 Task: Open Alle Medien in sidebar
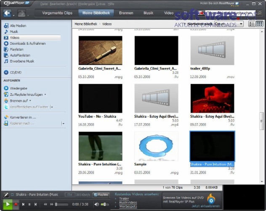tap(18, 26)
